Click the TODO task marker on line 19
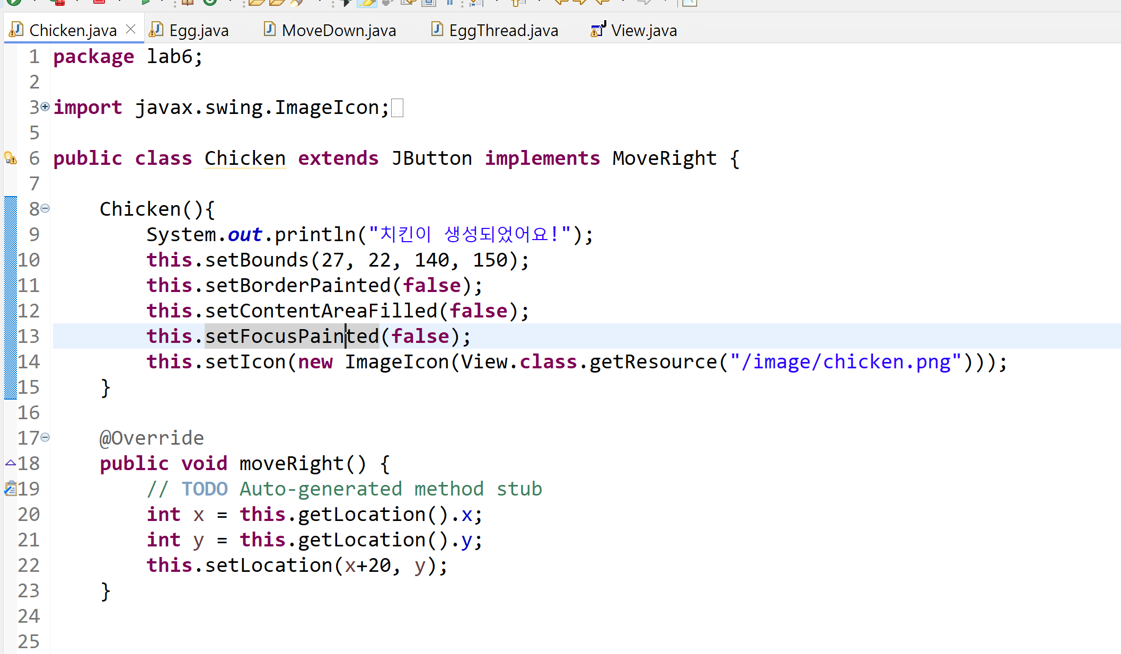Viewport: 1121px width, 654px height. click(10, 488)
